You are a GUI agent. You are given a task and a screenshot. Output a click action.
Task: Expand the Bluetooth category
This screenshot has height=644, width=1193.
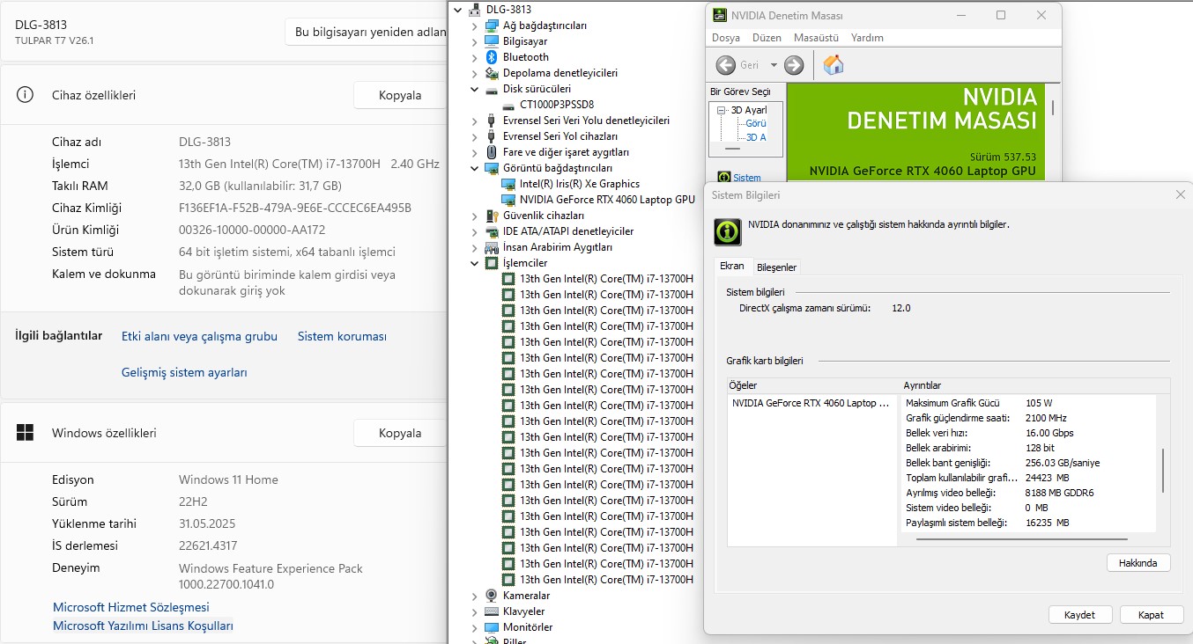coord(474,57)
